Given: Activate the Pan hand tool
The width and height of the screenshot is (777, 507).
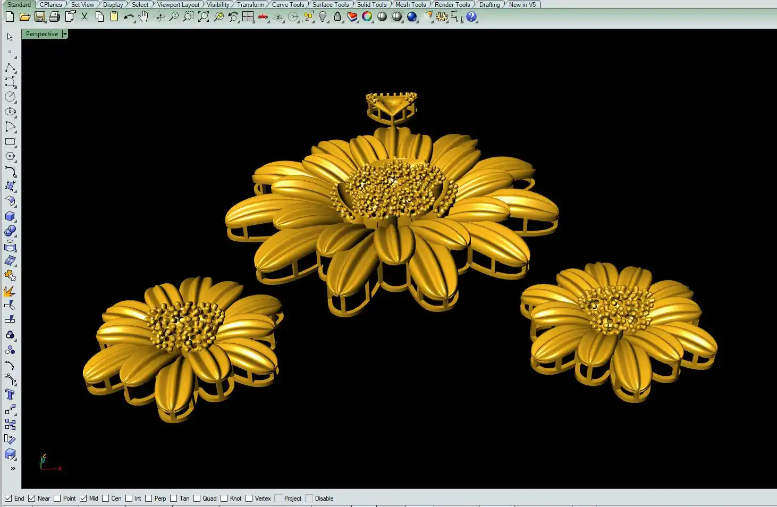Looking at the screenshot, I should point(143,17).
